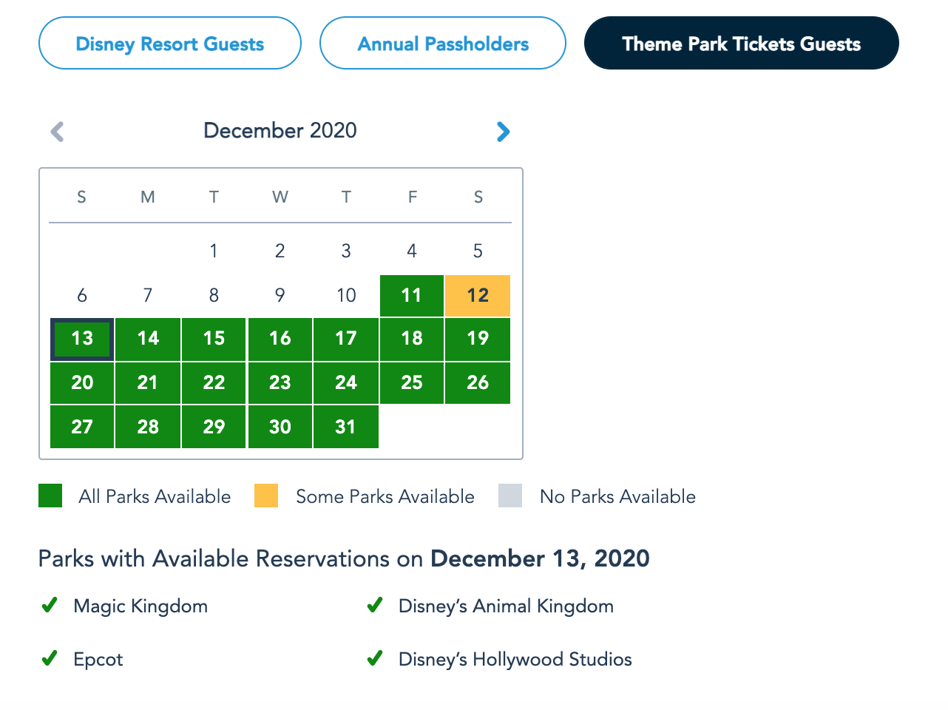Select December 11 on the calendar
The width and height of the screenshot is (948, 710).
(x=411, y=296)
